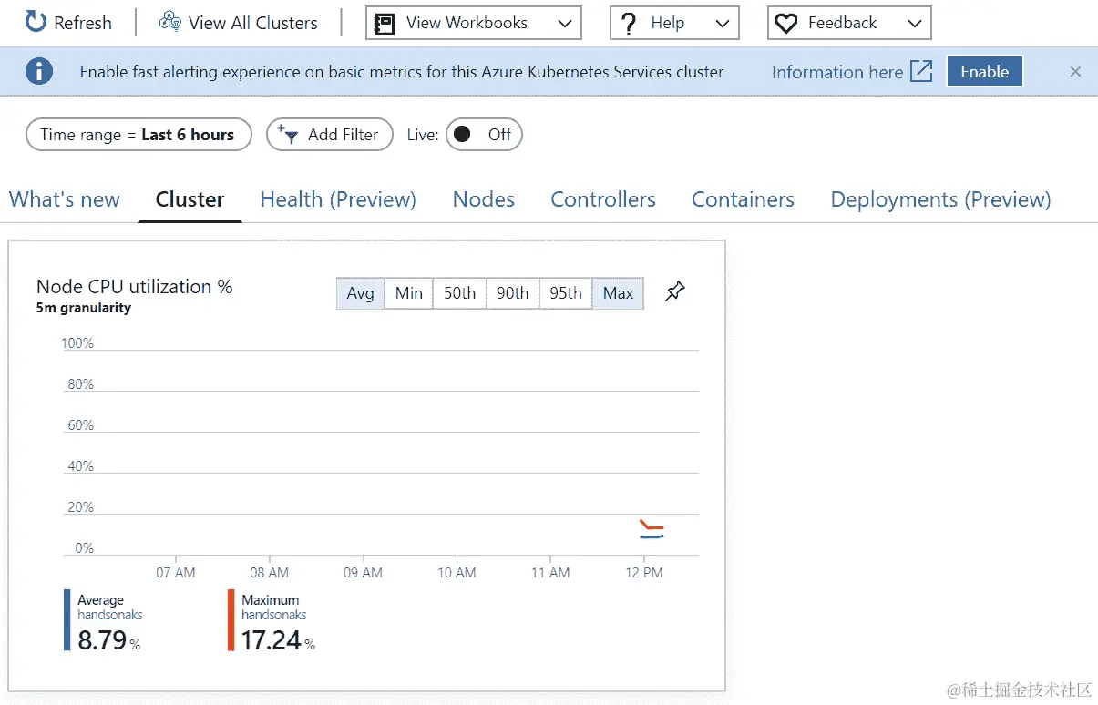
Task: Click the View All Clusters icon
Action: click(x=169, y=22)
